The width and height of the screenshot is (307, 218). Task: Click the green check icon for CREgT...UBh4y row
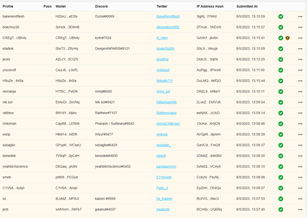pyautogui.click(x=281, y=38)
